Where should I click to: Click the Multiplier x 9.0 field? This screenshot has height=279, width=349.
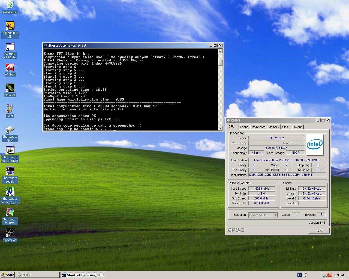point(261,193)
